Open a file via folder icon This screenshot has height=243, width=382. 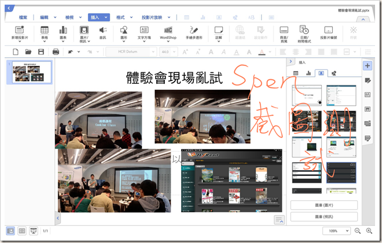28,51
